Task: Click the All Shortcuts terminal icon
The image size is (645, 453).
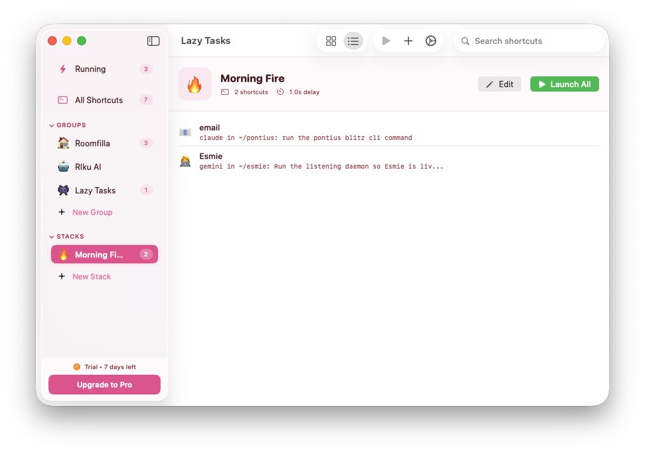Action: pos(62,100)
